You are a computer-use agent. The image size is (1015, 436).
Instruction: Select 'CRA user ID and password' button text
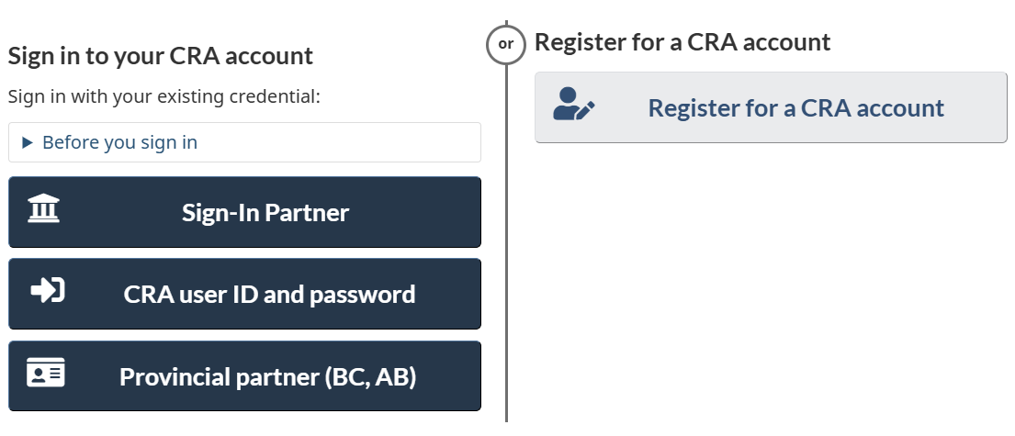click(x=269, y=295)
